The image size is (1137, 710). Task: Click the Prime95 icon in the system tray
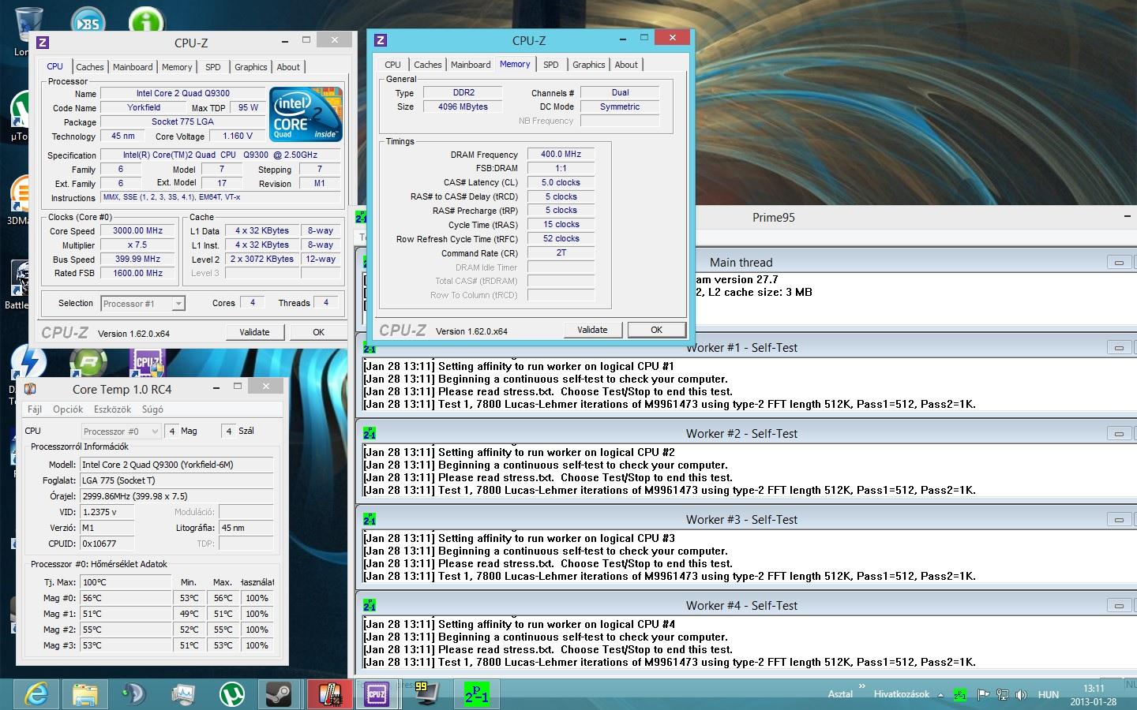point(960,695)
